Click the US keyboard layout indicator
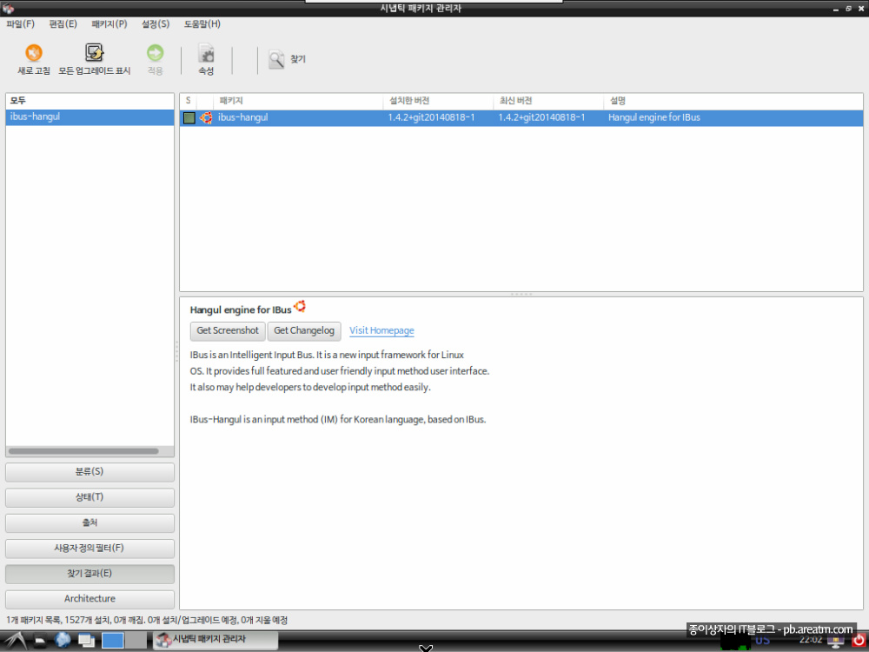The height and width of the screenshot is (652, 869). (763, 642)
